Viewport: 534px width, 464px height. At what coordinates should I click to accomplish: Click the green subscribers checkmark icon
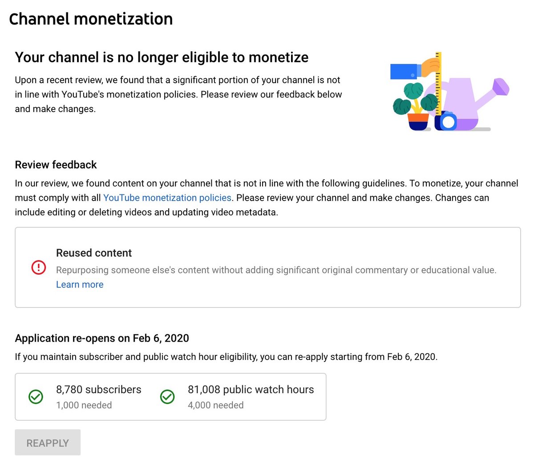(36, 397)
